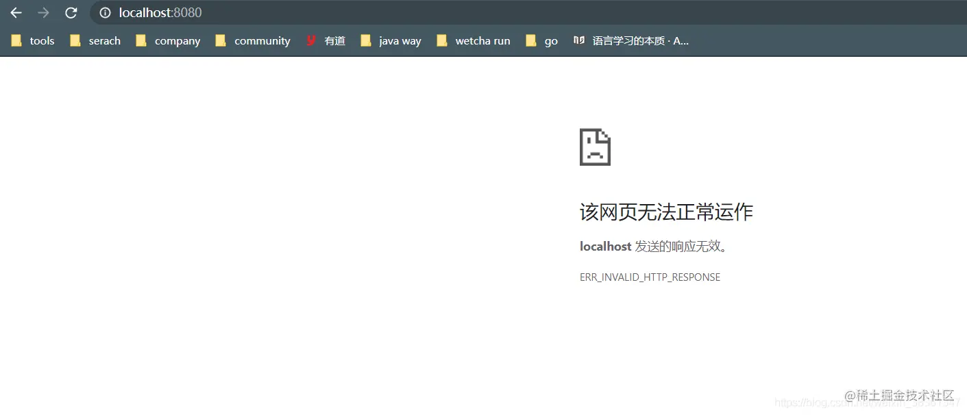Click the folder icon beside the tools bookmark
Screen dimensions: 967x415
[x=16, y=40]
